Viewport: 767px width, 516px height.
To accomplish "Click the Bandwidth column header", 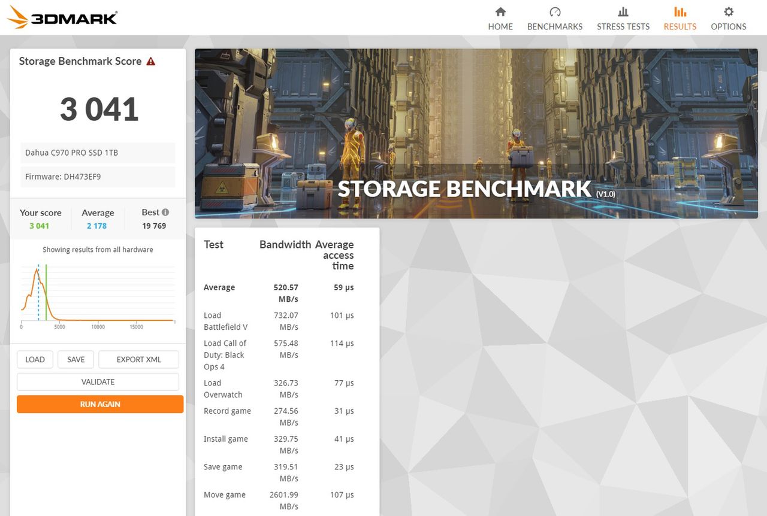I will pos(285,244).
